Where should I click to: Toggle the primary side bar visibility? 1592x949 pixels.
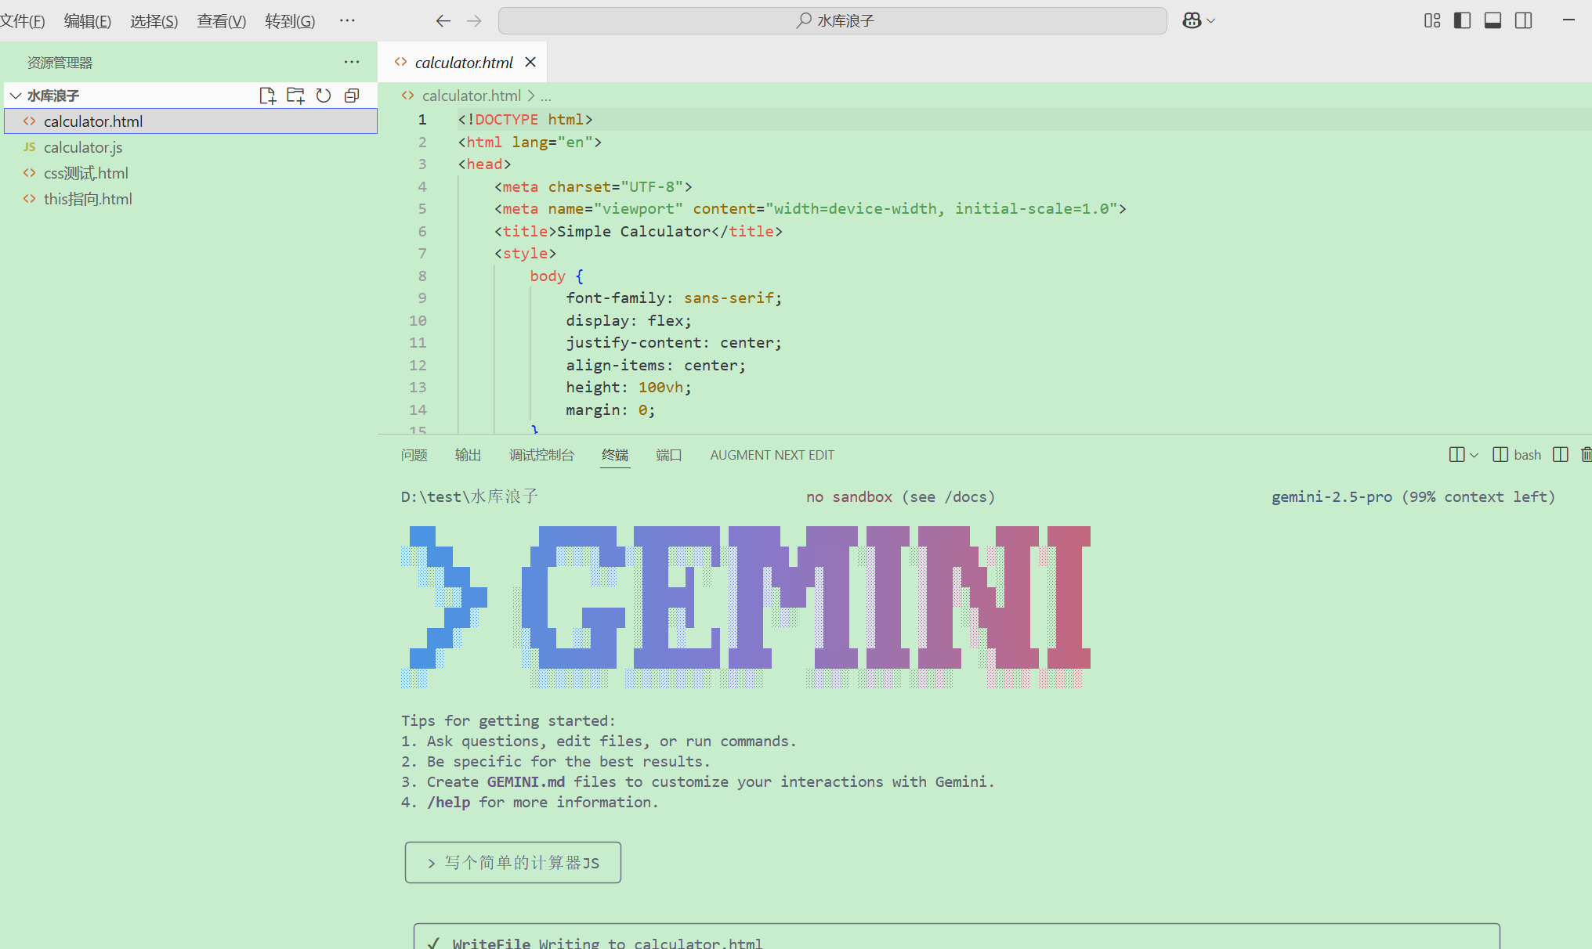pyautogui.click(x=1462, y=21)
